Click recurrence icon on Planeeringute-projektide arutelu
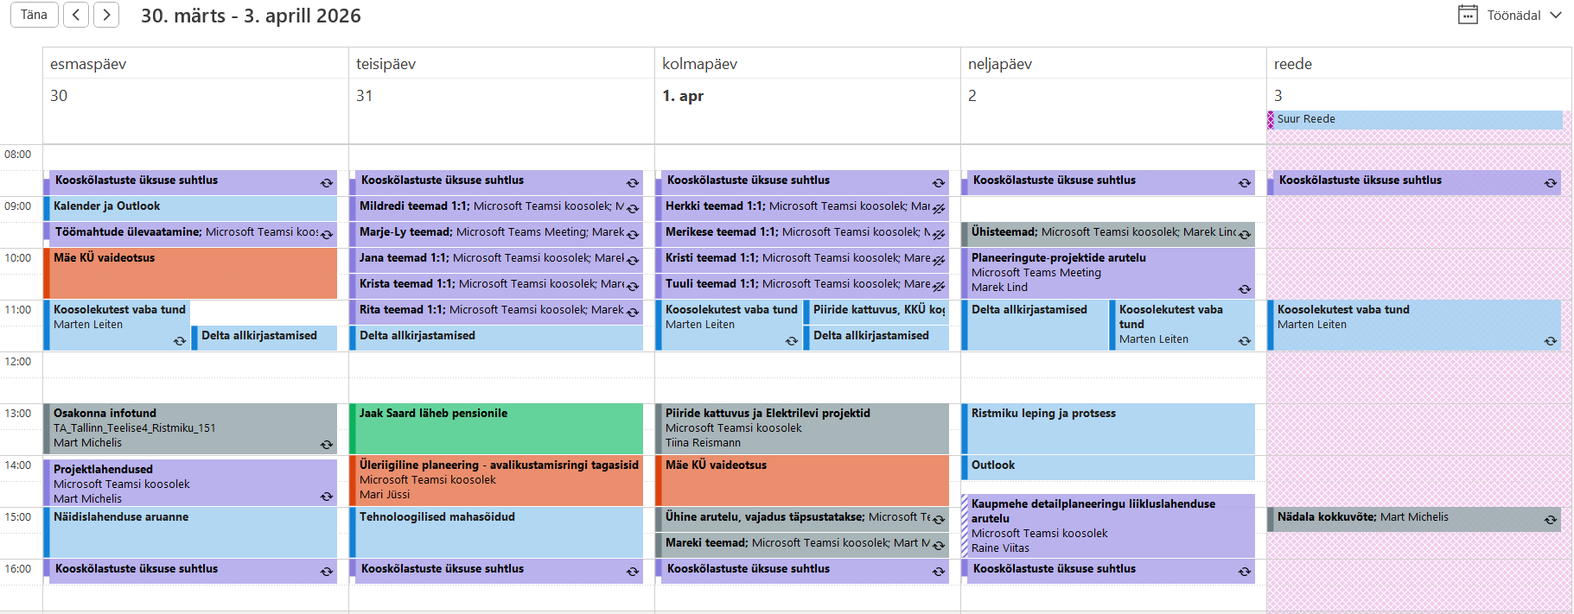The image size is (1574, 614). click(1244, 289)
